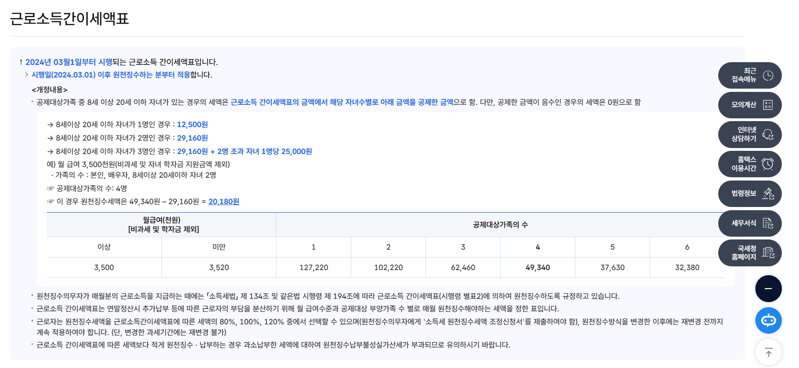Click the 2명 초과 자녀 1명당 25,000원 text
Image resolution: width=799 pixels, height=368 pixels.
click(264, 151)
